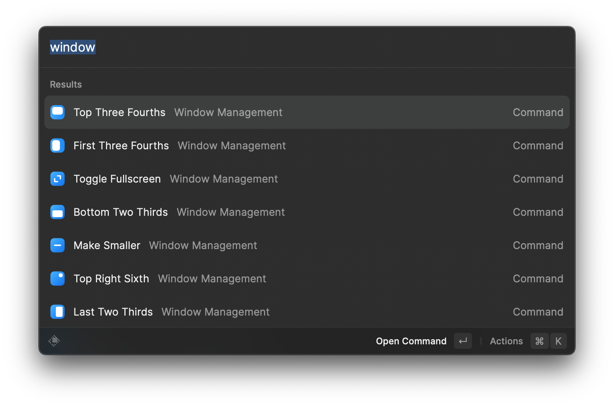Click the Command key shortcut hint
The image size is (614, 406).
540,341
